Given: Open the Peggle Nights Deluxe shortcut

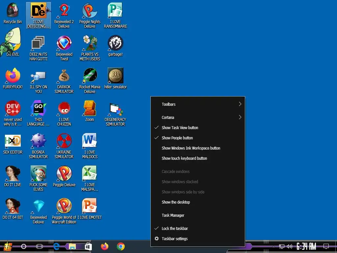Looking at the screenshot, I should click(x=90, y=15).
